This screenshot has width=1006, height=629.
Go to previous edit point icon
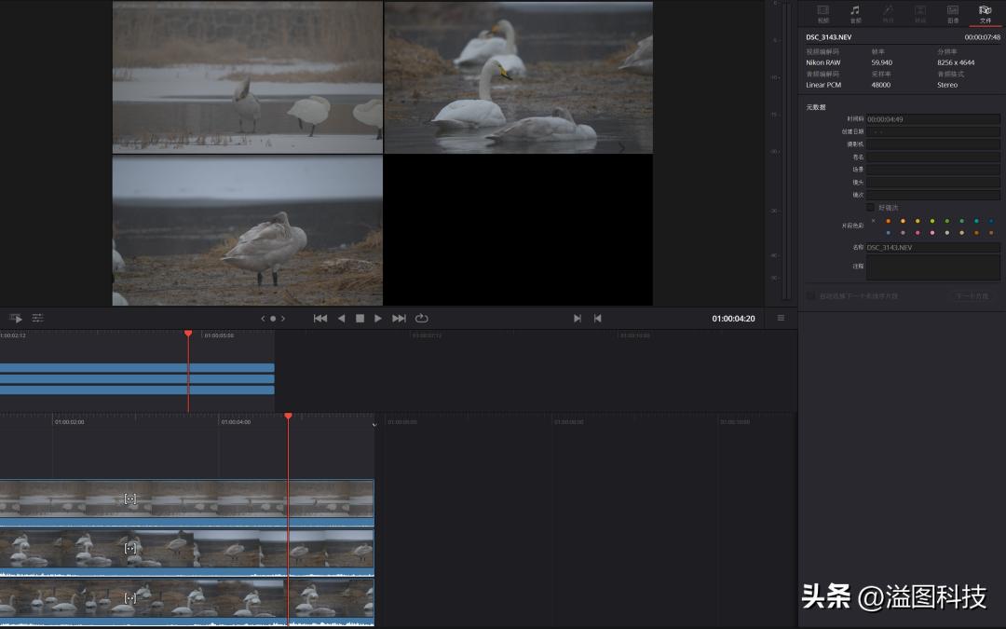[x=598, y=319]
